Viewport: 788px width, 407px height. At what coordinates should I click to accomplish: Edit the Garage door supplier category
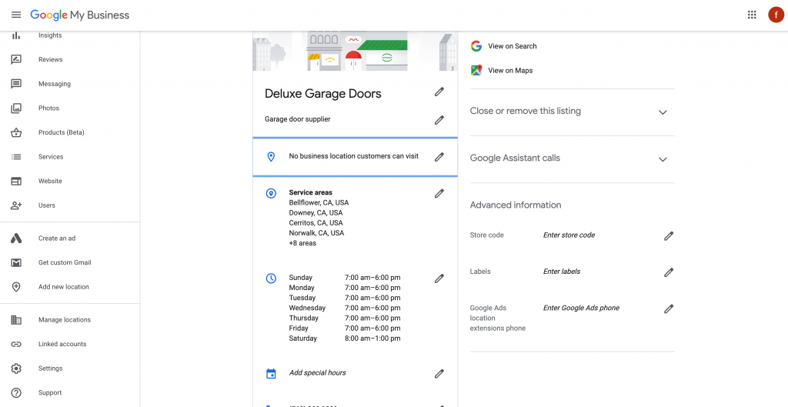(439, 120)
